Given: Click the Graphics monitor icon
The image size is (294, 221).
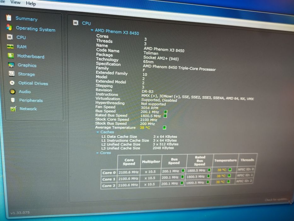Looking at the screenshot, I should [x=11, y=65].
